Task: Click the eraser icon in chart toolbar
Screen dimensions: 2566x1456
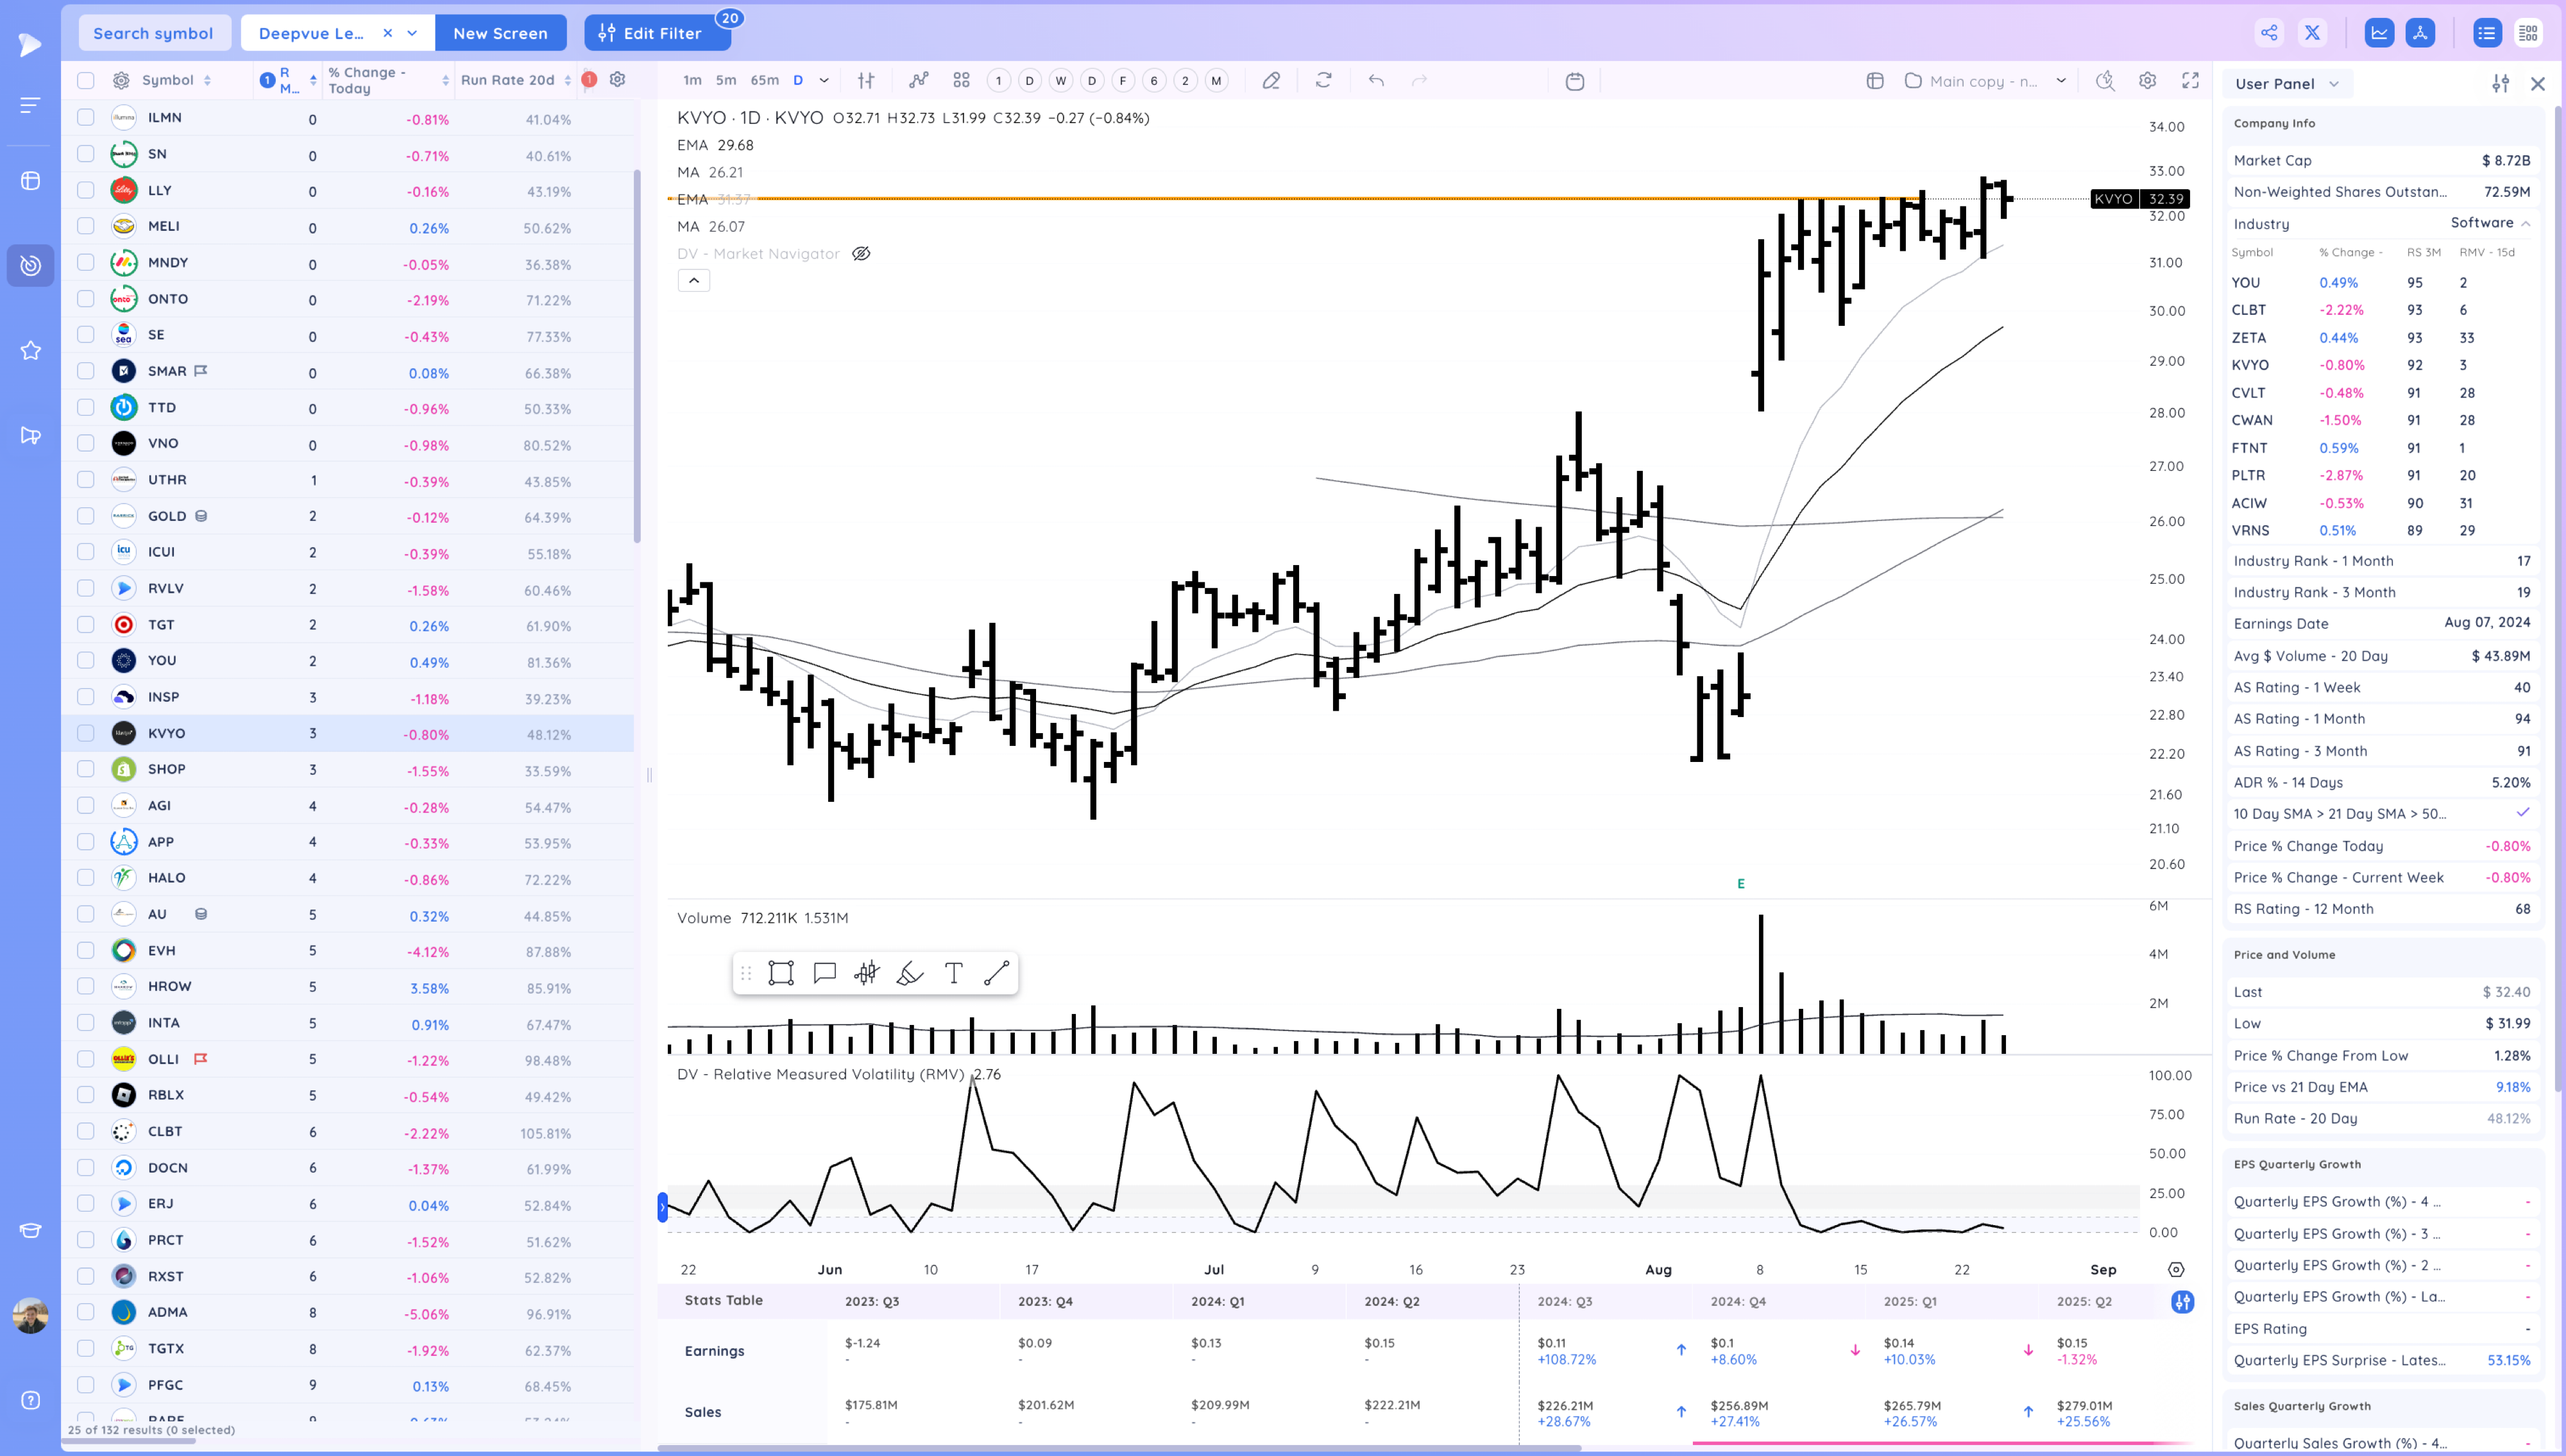Action: (x=1271, y=81)
